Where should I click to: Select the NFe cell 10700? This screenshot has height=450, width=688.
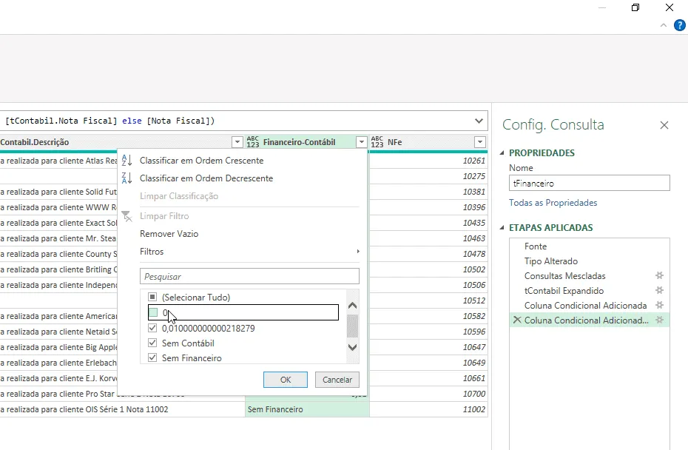(x=428, y=394)
